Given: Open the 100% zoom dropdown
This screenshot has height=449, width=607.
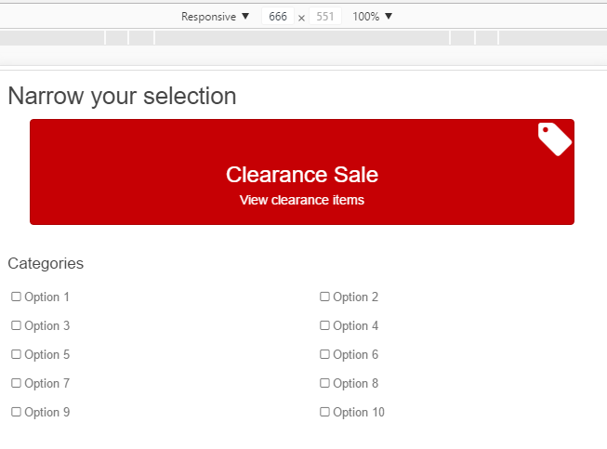Looking at the screenshot, I should (372, 17).
